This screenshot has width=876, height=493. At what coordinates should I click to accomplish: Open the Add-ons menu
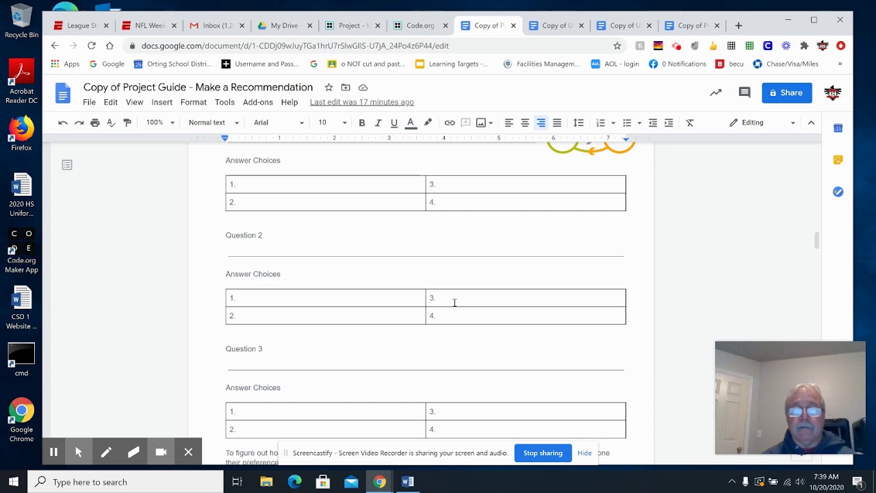pyautogui.click(x=258, y=102)
